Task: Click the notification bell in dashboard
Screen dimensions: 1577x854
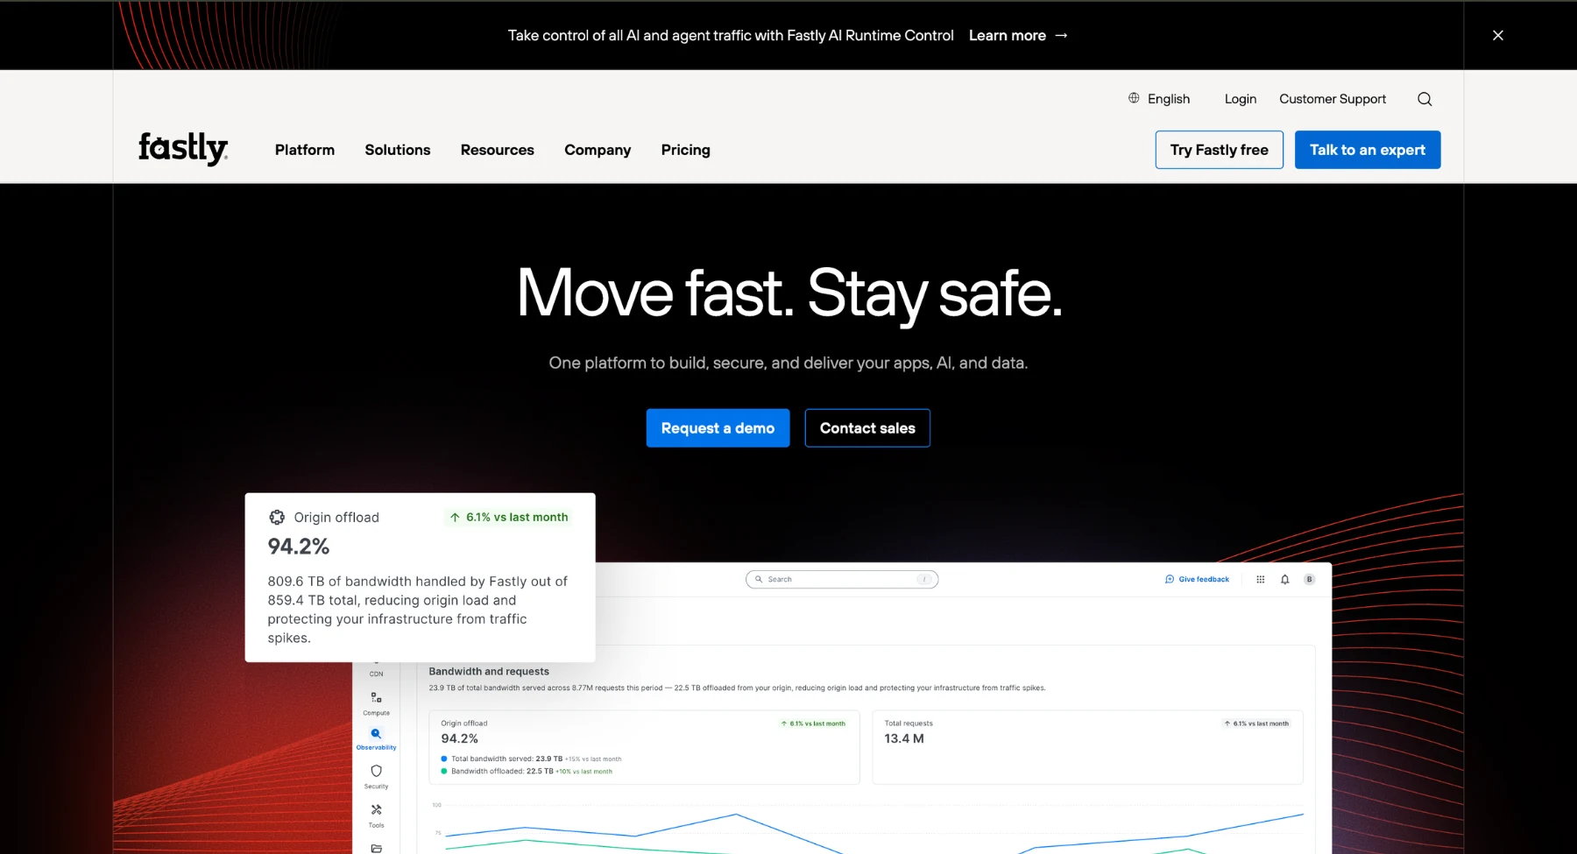Action: pyautogui.click(x=1284, y=579)
